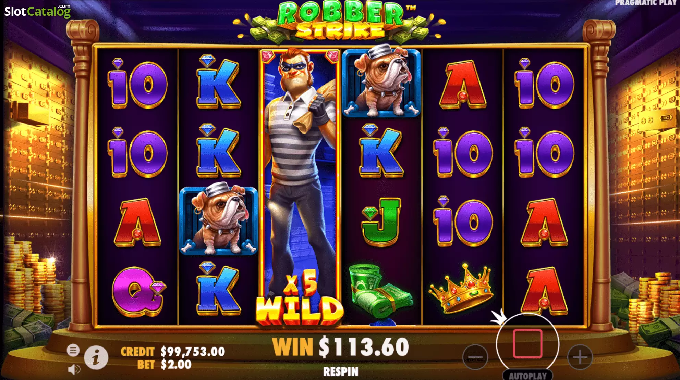Click the pink Q symbol
The width and height of the screenshot is (680, 380).
pos(138,291)
